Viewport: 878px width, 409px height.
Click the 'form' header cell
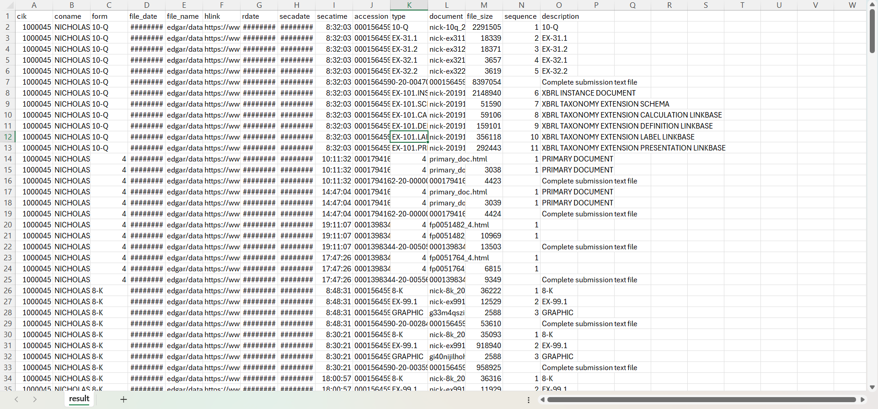(109, 16)
